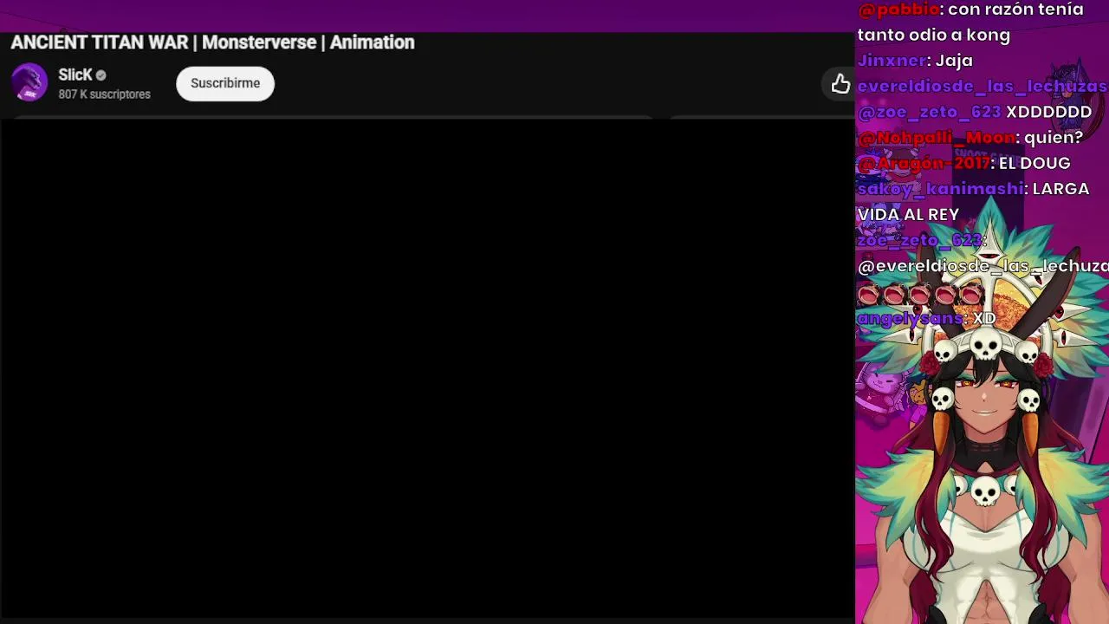Click the video title ANCIENT TITAN WAR
Image resolution: width=1109 pixels, height=624 pixels.
[212, 42]
